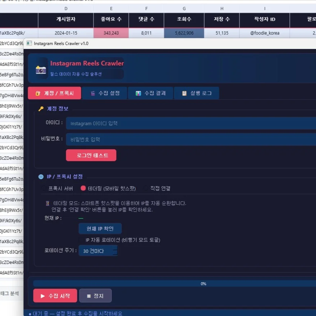The width and height of the screenshot is (316, 316).
Task: Click the Instagram Reels Crawler heading text
Action: pyautogui.click(x=87, y=63)
